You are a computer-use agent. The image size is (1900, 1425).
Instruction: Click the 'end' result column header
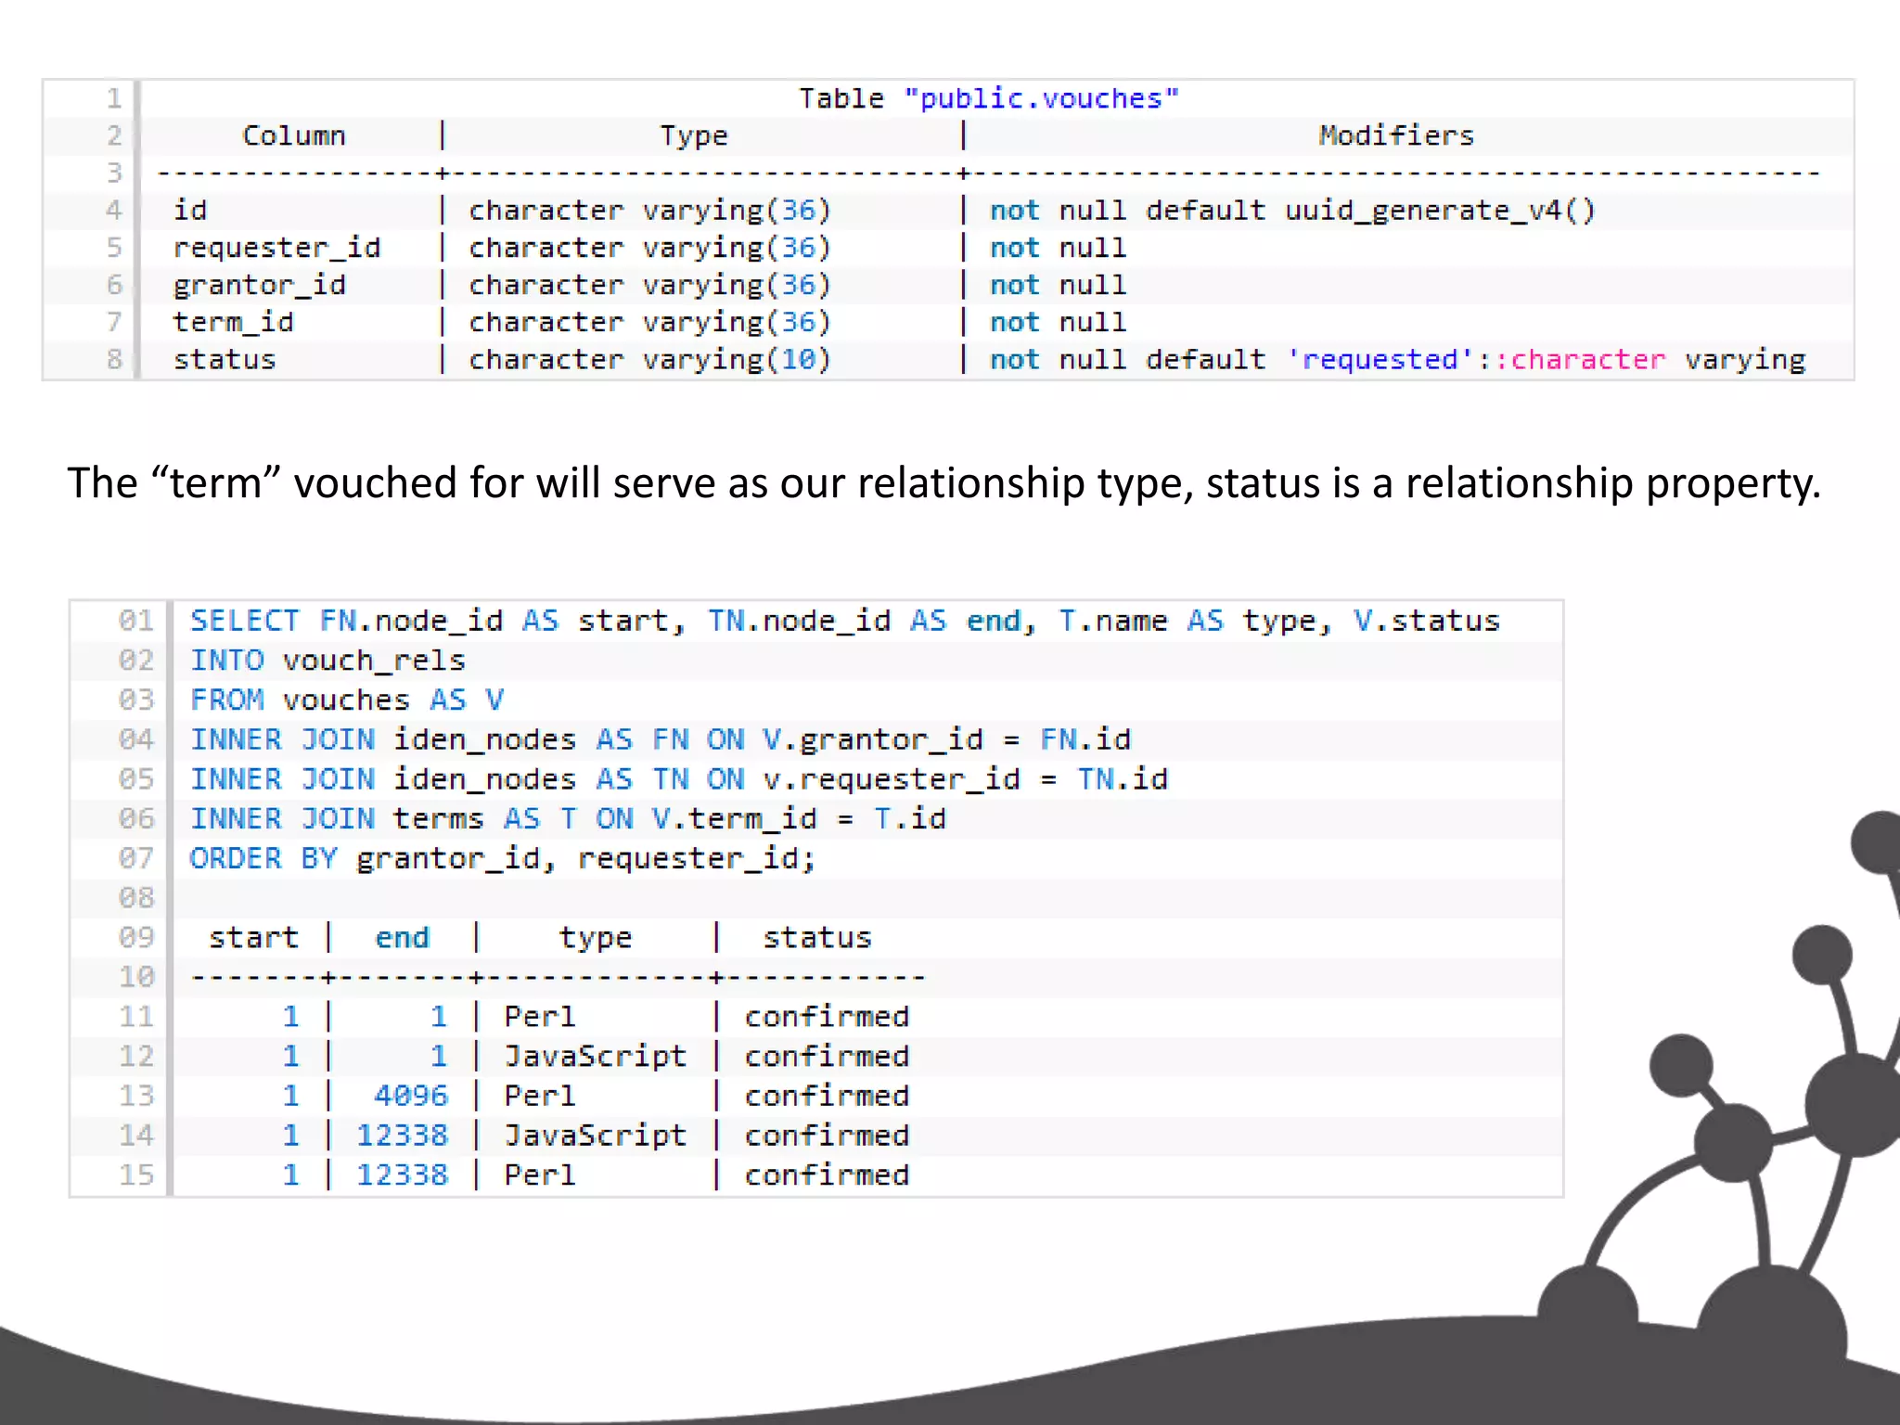402,938
